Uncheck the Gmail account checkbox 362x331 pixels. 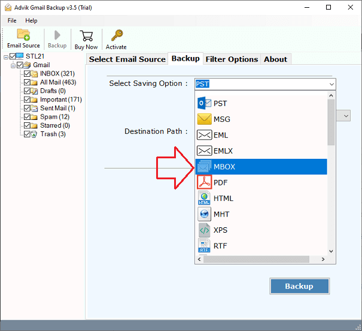[20, 65]
